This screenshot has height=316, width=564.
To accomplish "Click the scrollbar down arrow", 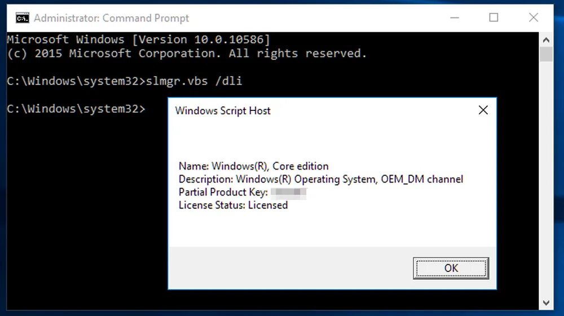I will point(546,302).
